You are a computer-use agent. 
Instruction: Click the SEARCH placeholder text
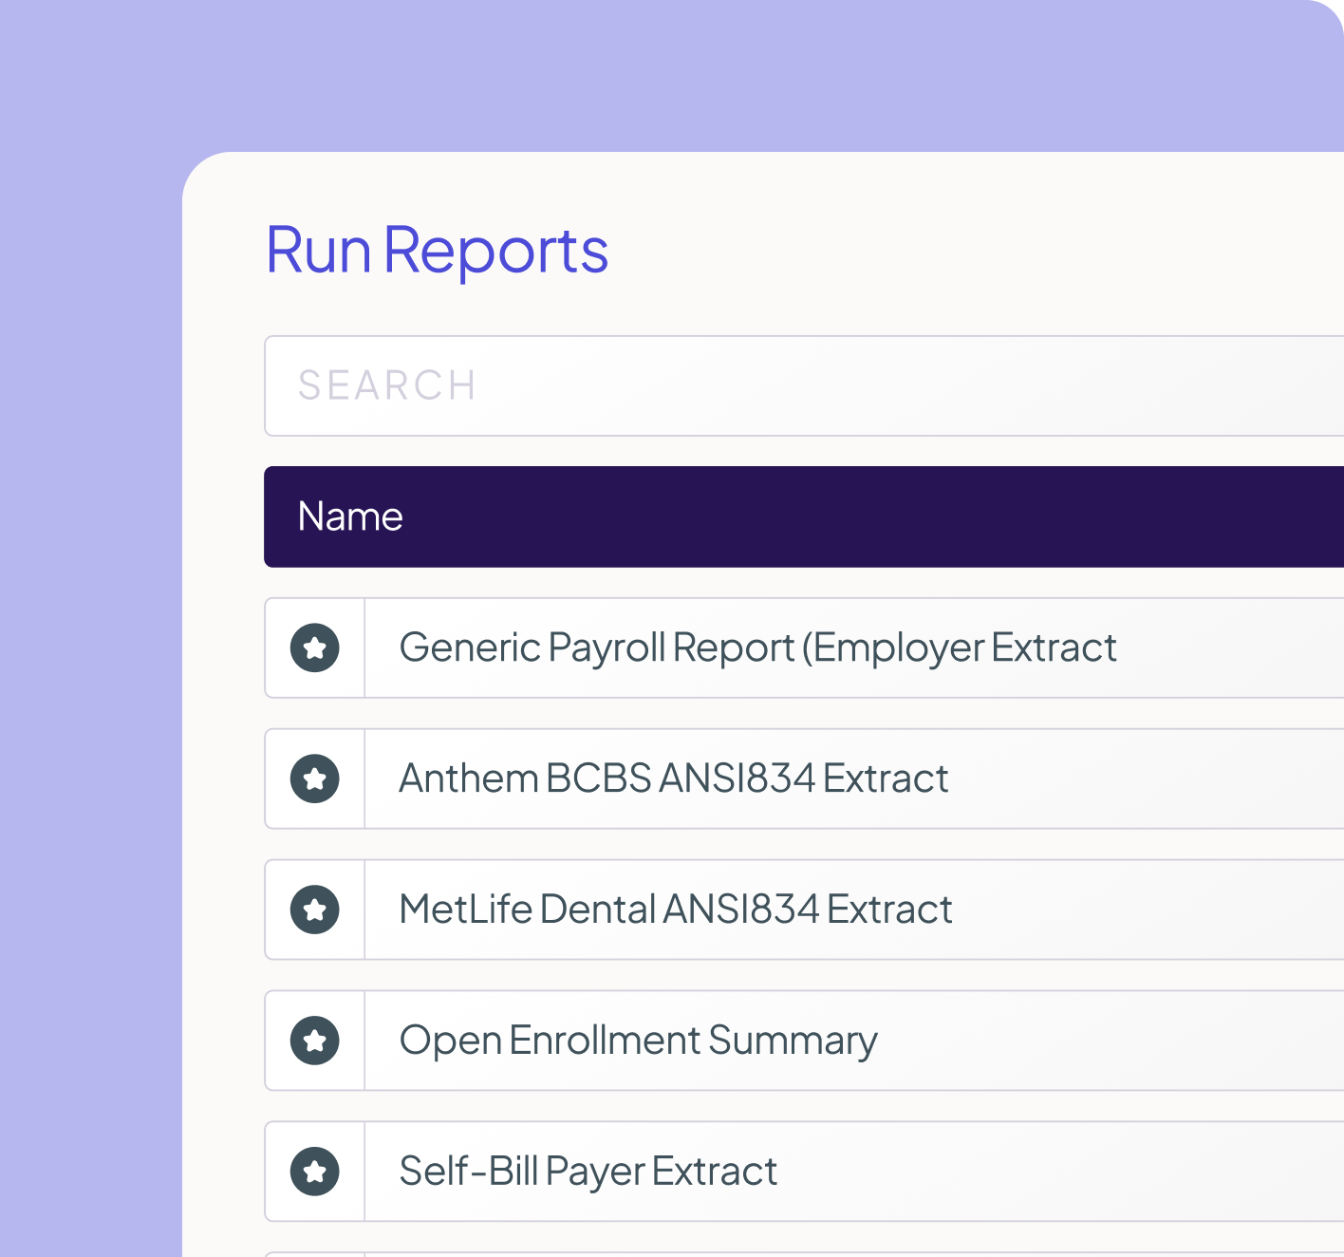(387, 386)
